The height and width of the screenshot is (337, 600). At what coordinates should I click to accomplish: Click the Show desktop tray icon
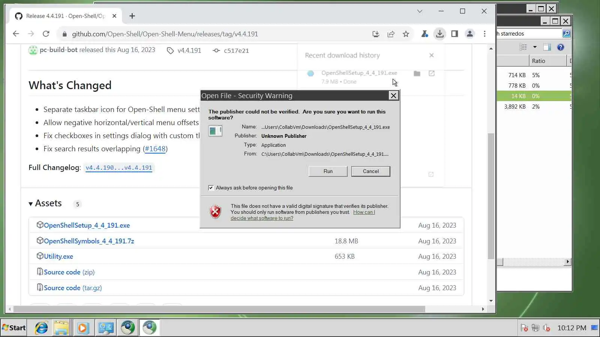click(x=595, y=328)
